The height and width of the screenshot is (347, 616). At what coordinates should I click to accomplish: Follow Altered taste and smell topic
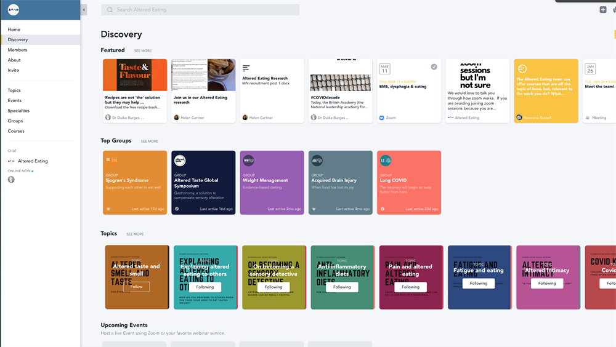136,287
